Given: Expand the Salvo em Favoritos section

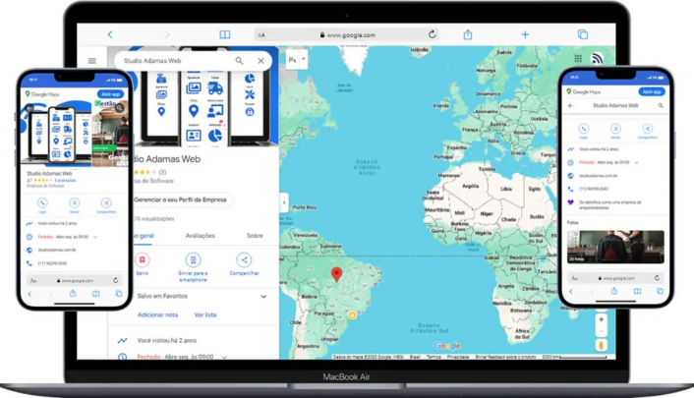Looking at the screenshot, I should [263, 296].
